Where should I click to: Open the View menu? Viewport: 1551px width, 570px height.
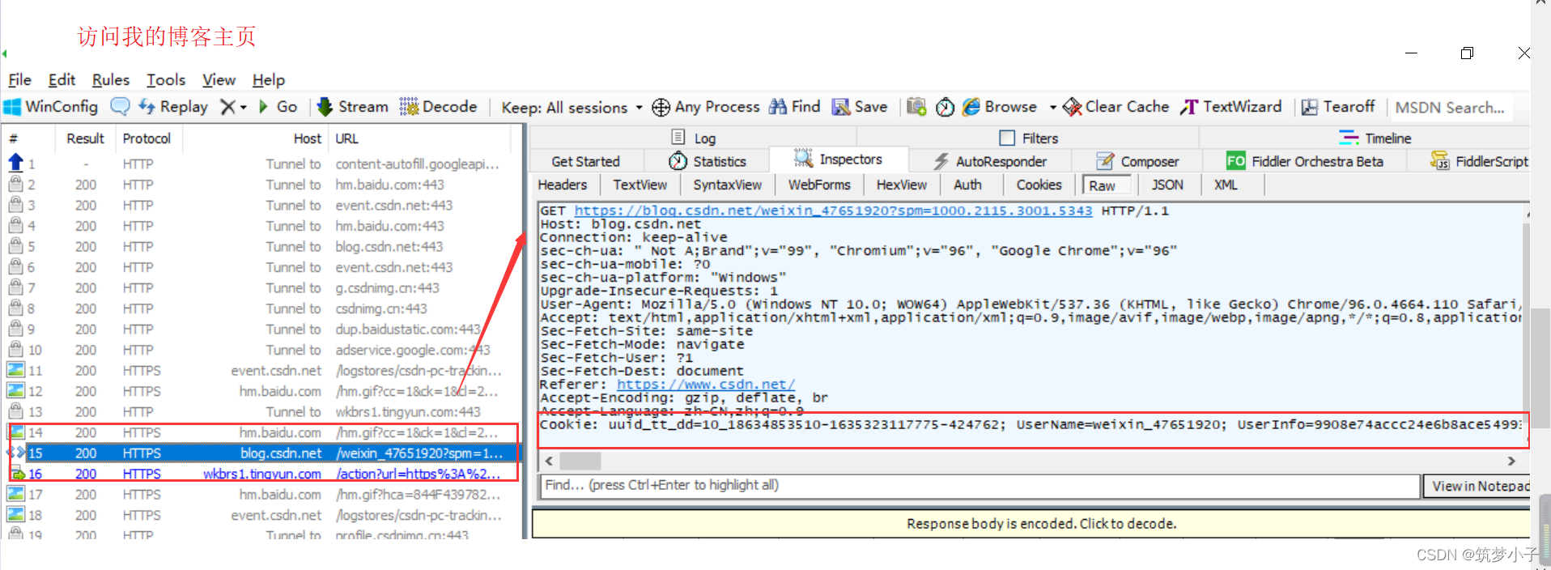click(x=219, y=79)
